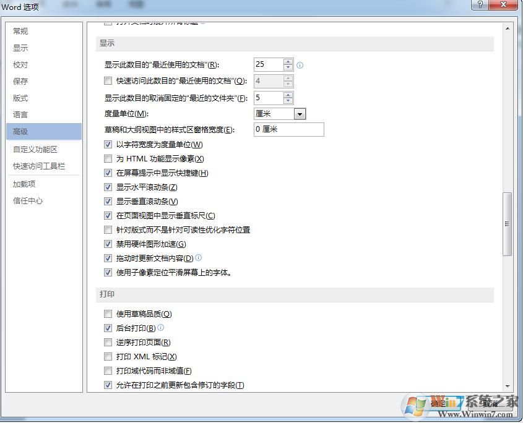
Task: Click the info icon beside recent documents count
Action: pyautogui.click(x=300, y=65)
